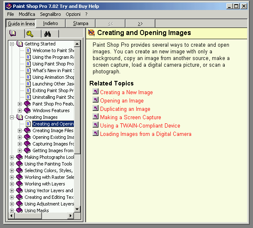
Task: Click the purple book icon for Working with Layers
Action: coord(20,184)
